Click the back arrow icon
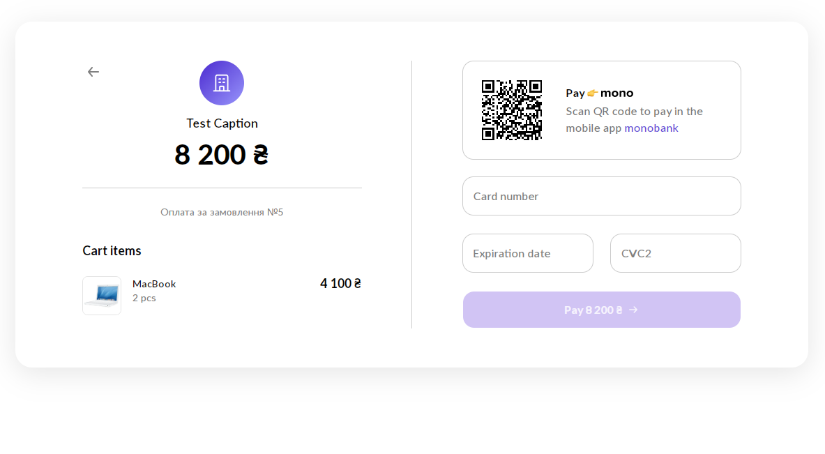825x454 pixels. click(x=93, y=72)
